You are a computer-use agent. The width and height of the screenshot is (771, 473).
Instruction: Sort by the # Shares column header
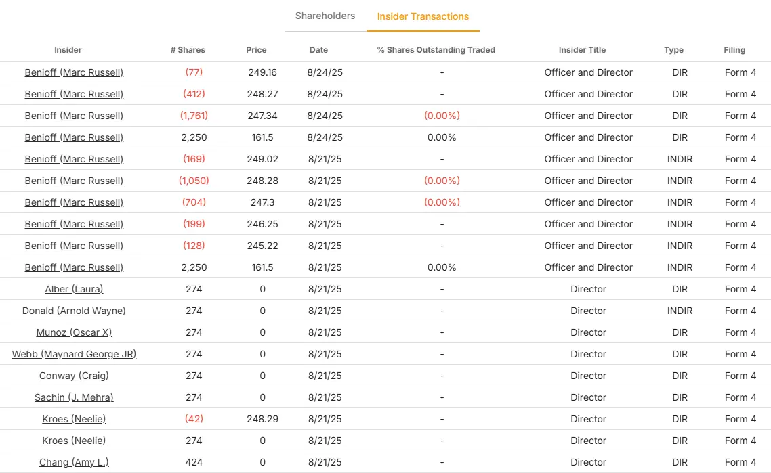click(188, 50)
